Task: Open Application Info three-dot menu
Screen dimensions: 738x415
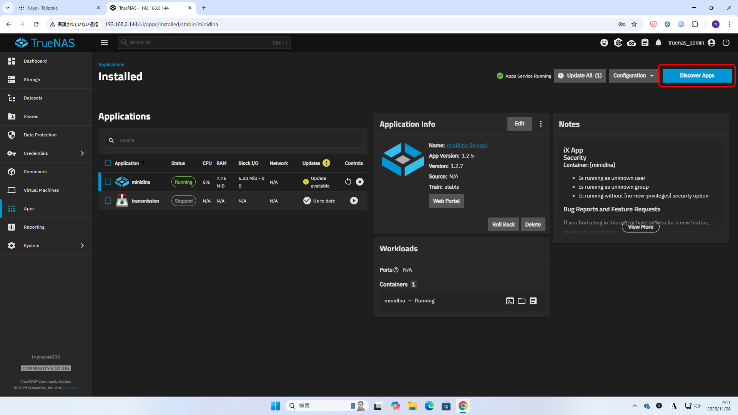Action: point(541,124)
